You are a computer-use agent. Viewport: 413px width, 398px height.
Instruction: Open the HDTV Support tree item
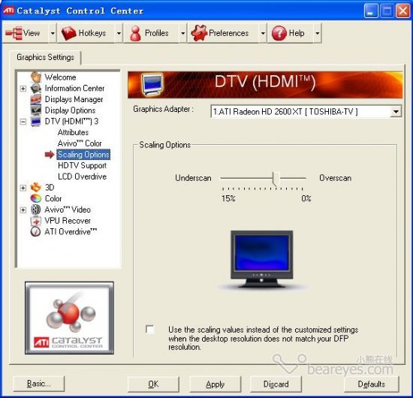tap(82, 165)
